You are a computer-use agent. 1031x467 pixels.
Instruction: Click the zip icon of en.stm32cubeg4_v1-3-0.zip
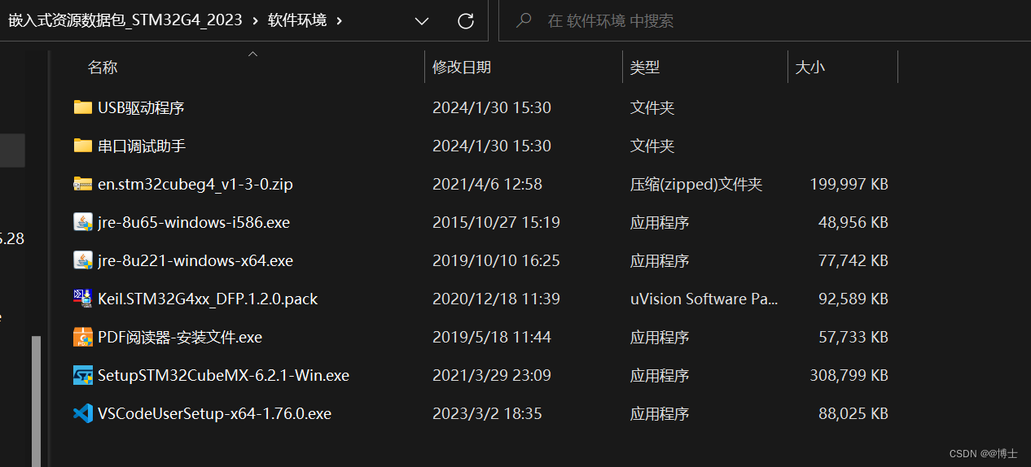[82, 184]
